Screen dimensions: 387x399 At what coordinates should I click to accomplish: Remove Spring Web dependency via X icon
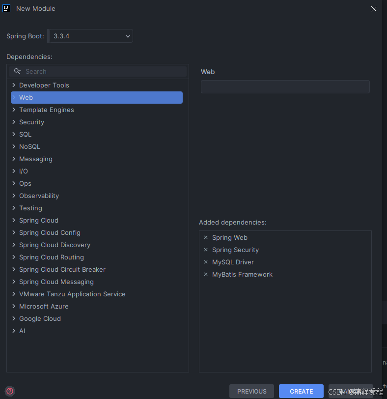pos(206,237)
